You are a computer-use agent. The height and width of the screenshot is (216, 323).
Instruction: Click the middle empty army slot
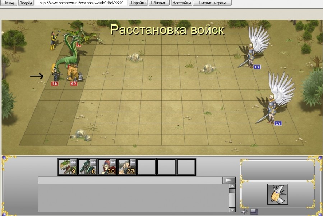(166, 167)
